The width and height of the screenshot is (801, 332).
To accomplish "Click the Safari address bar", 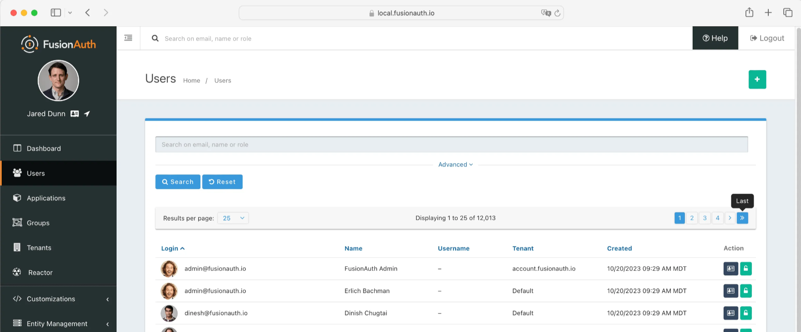I will coord(401,13).
